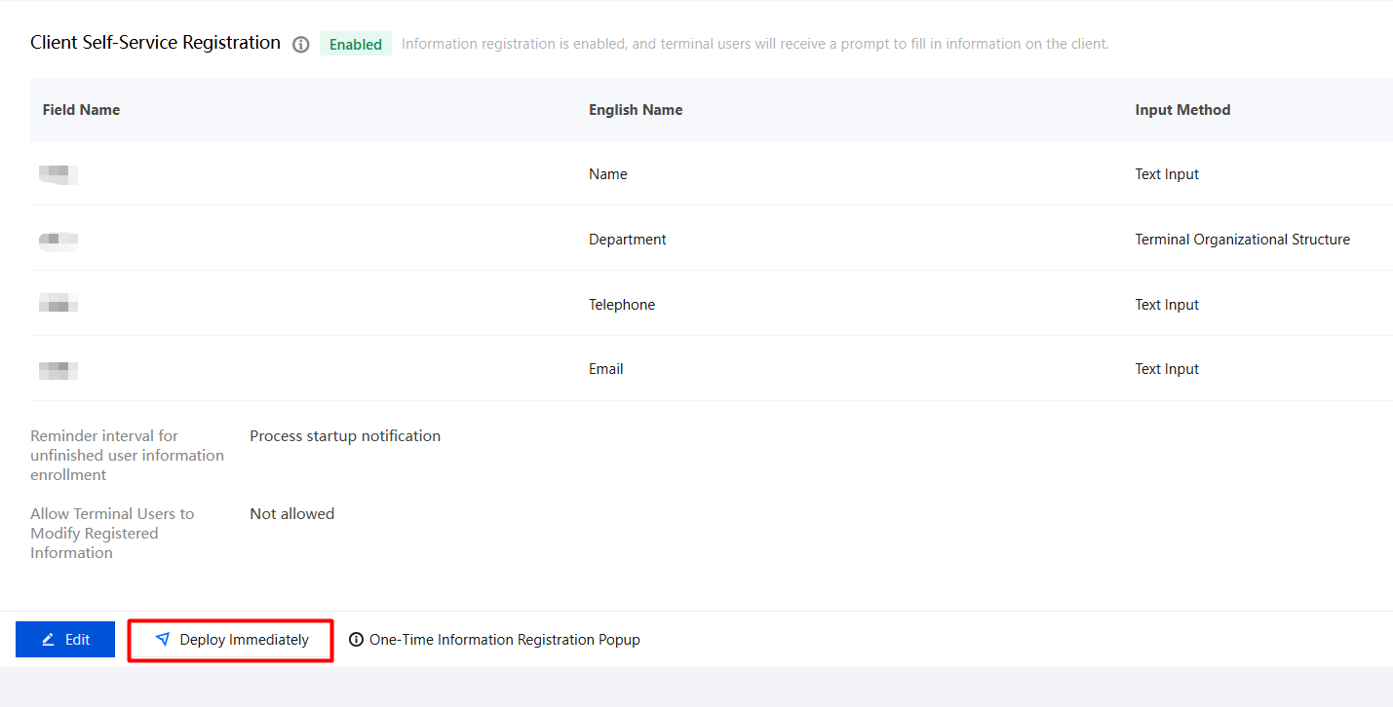This screenshot has width=1393, height=707.
Task: Select the Name row English name cell
Action: coord(608,174)
